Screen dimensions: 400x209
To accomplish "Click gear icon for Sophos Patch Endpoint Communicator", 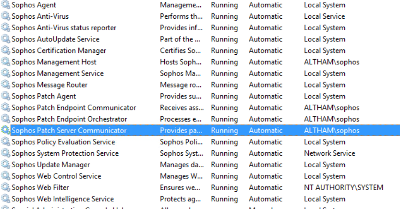I will pos(5,108).
